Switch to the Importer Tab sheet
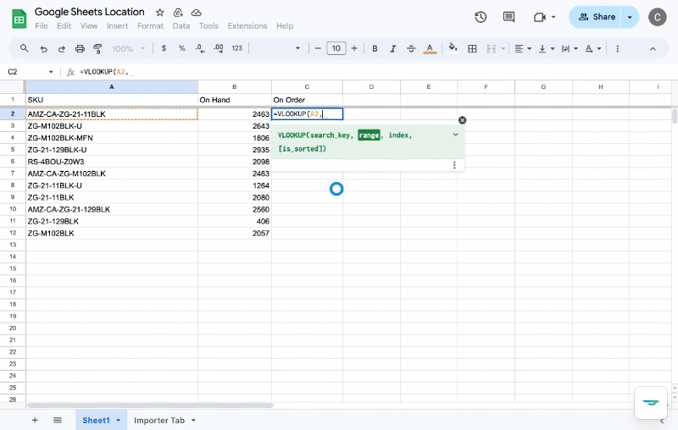Screen dimensions: 678x430 click(159, 421)
